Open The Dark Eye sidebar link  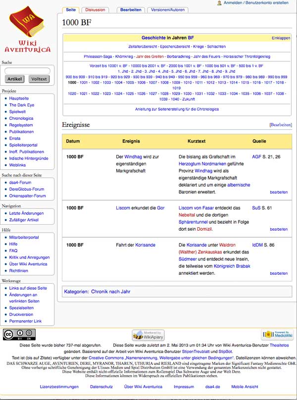click(22, 105)
